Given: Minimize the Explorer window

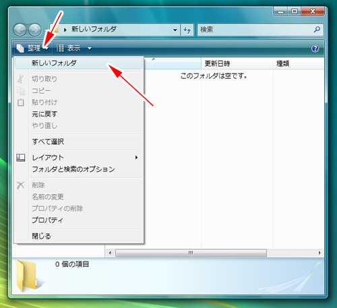Looking at the screenshot, I should [280, 11].
